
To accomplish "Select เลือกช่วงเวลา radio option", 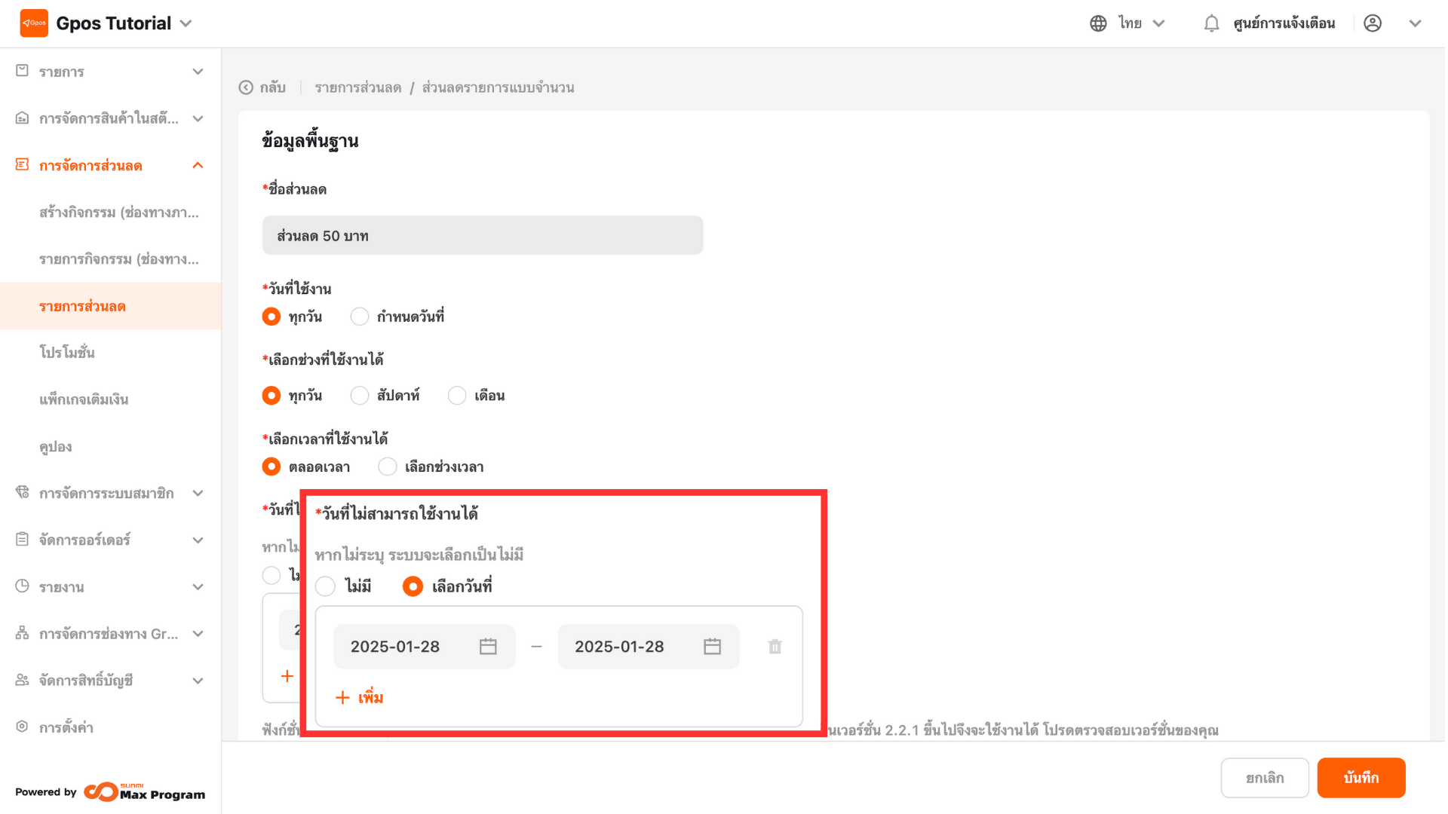I will point(388,467).
